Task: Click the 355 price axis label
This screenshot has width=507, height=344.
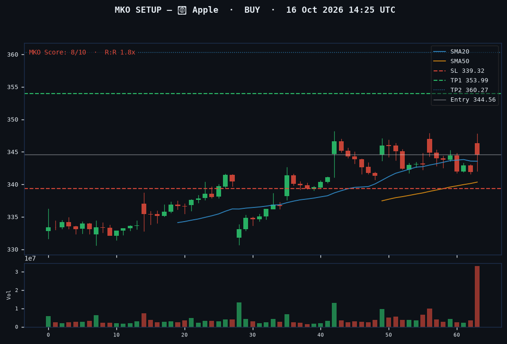Action: tap(13, 87)
